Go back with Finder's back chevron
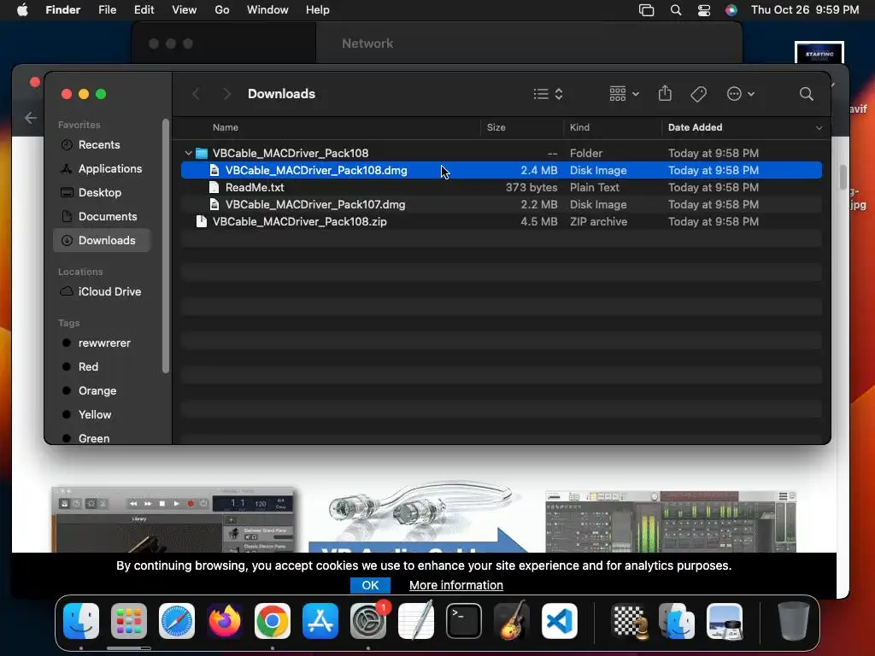This screenshot has height=656, width=875. point(196,94)
